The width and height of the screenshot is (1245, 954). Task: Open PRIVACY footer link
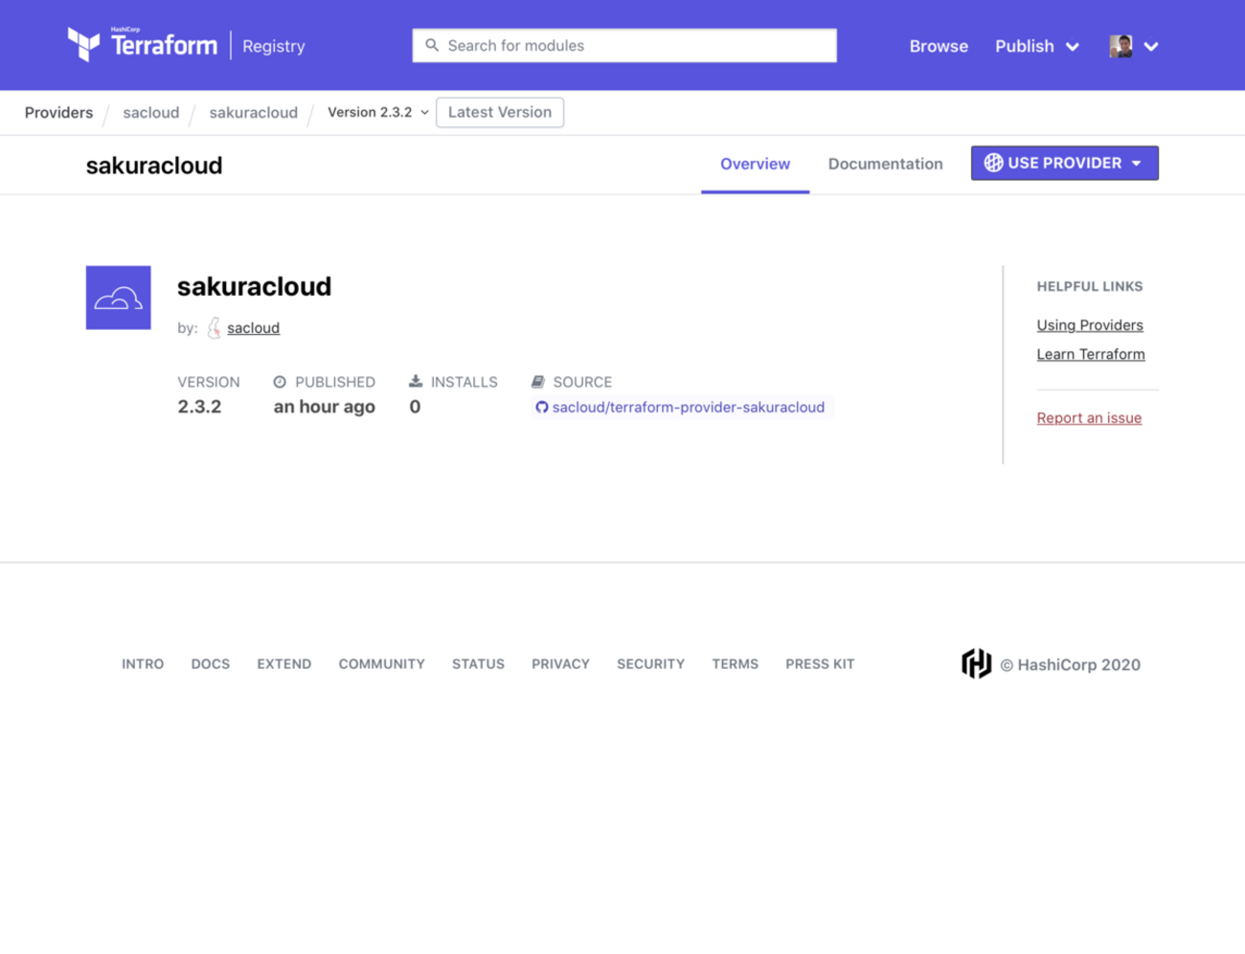point(561,664)
